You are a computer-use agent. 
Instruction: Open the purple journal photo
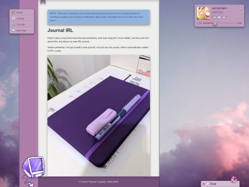pos(99,115)
